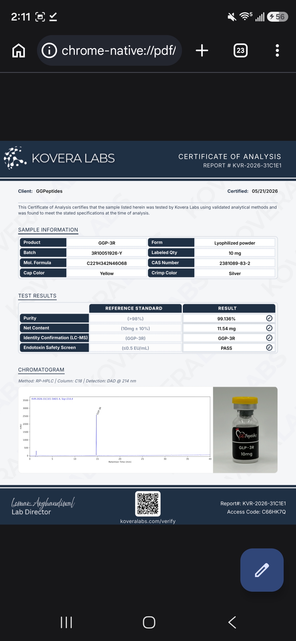
Task: Tap the blue pencil edit button
Action: [x=262, y=570]
